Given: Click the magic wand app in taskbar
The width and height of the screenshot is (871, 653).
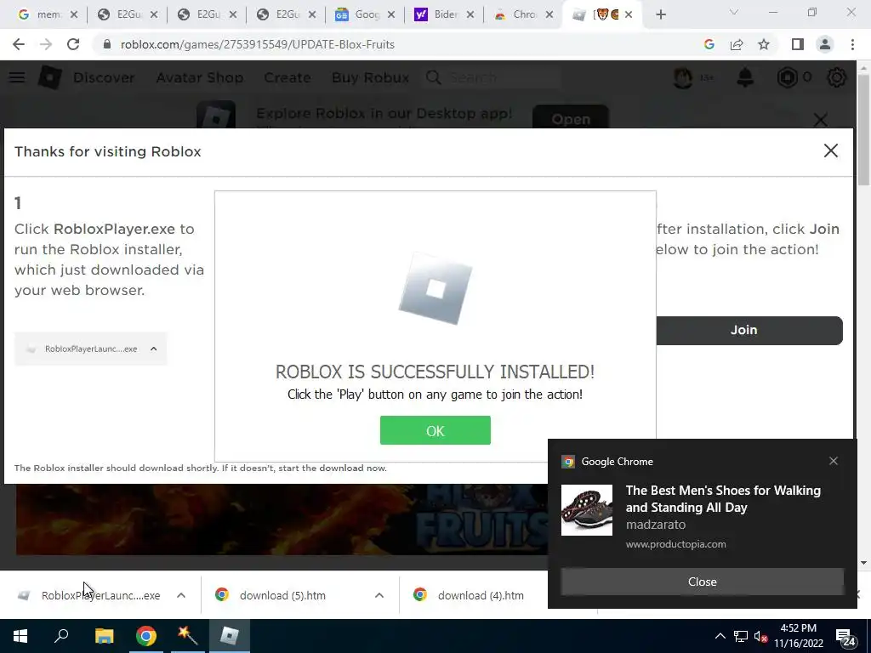Looking at the screenshot, I should coord(187,636).
